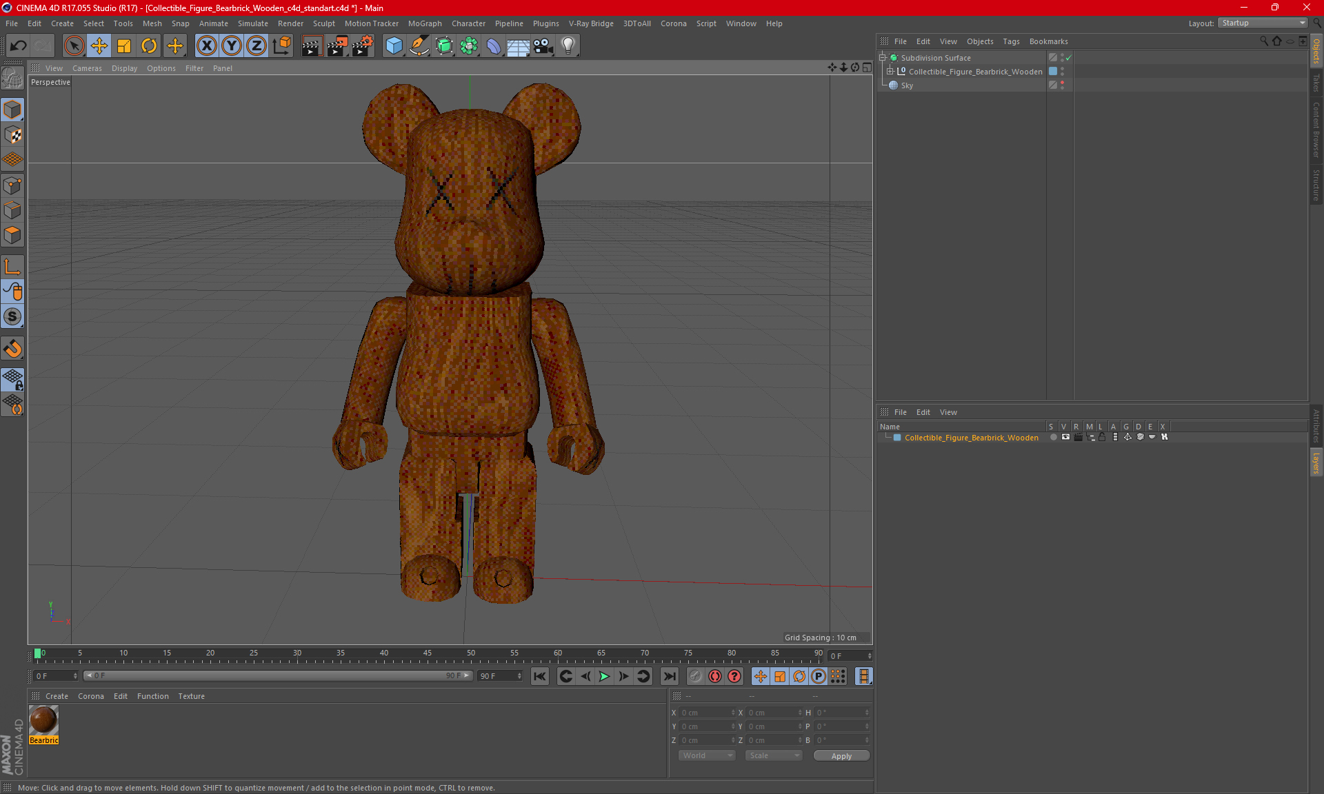Collapse the Subdivision Surface tree item
Viewport: 1324px width, 794px height.
(883, 58)
